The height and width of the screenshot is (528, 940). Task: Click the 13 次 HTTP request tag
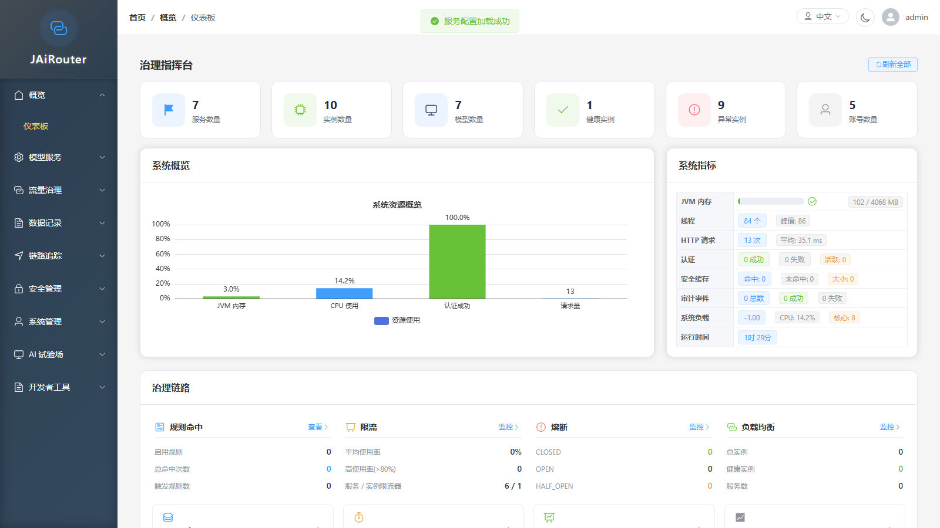[752, 241]
